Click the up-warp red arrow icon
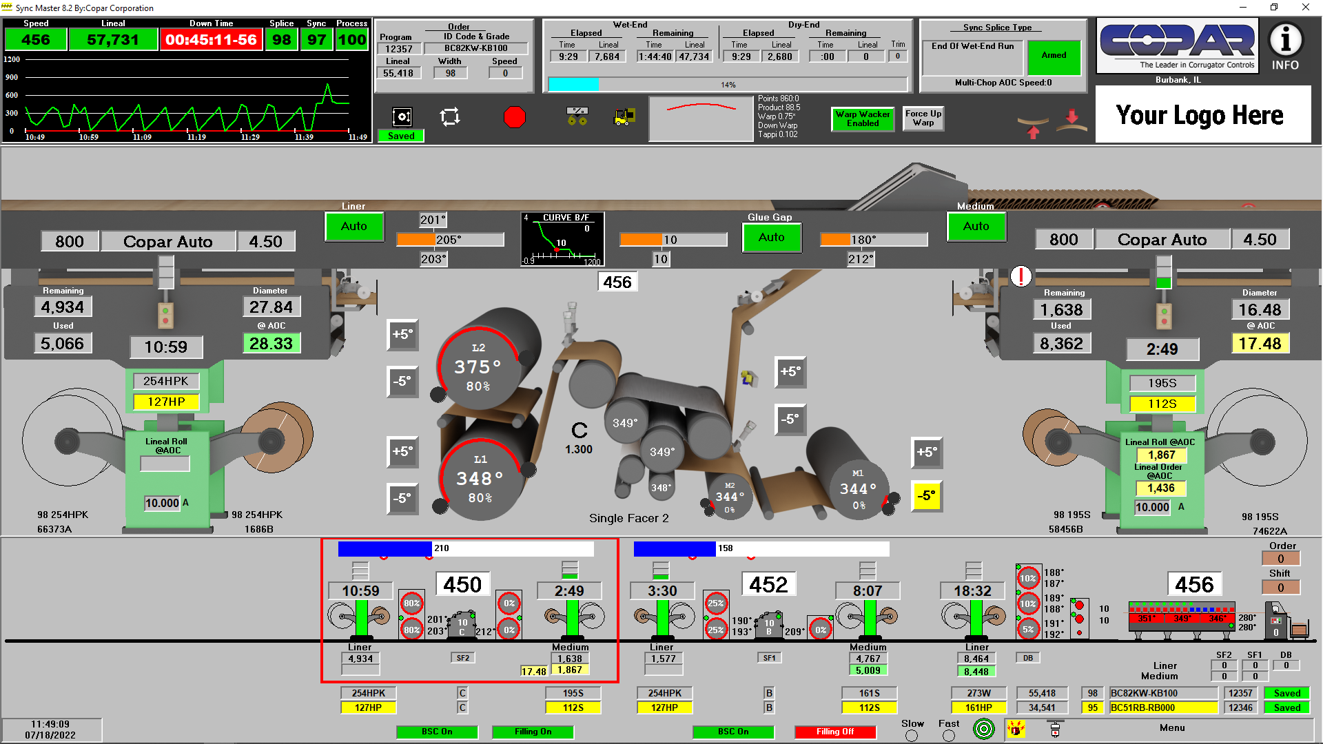Image resolution: width=1323 pixels, height=744 pixels. point(1033,127)
